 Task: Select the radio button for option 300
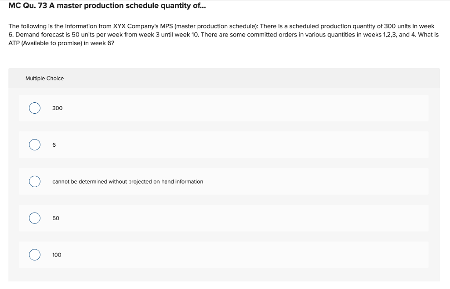tap(35, 108)
